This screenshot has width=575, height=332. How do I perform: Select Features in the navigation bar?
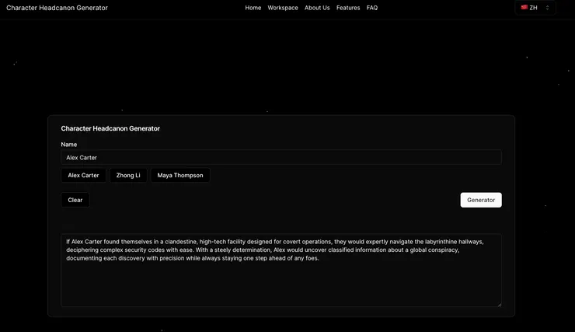pyautogui.click(x=348, y=8)
